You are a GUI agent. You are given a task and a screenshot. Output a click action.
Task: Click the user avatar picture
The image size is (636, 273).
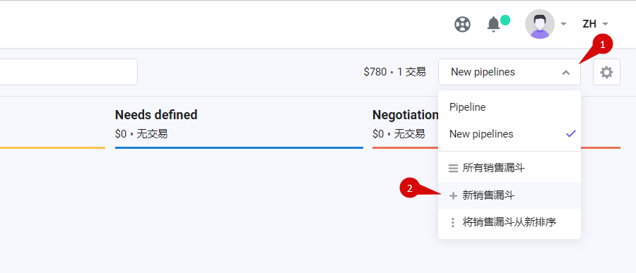[539, 24]
